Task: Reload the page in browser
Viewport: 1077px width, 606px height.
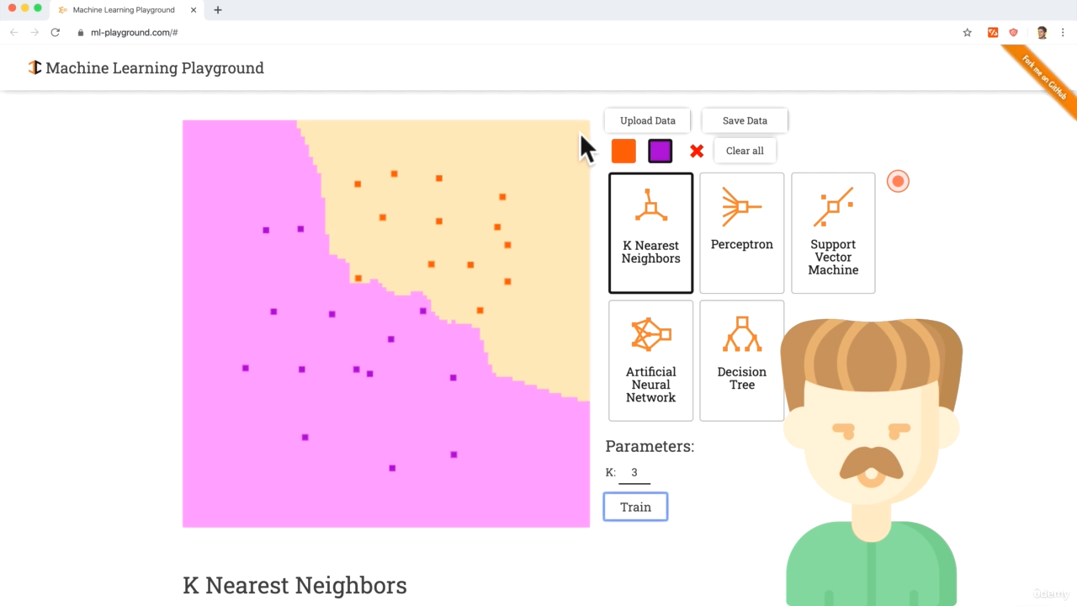Action: click(x=56, y=33)
